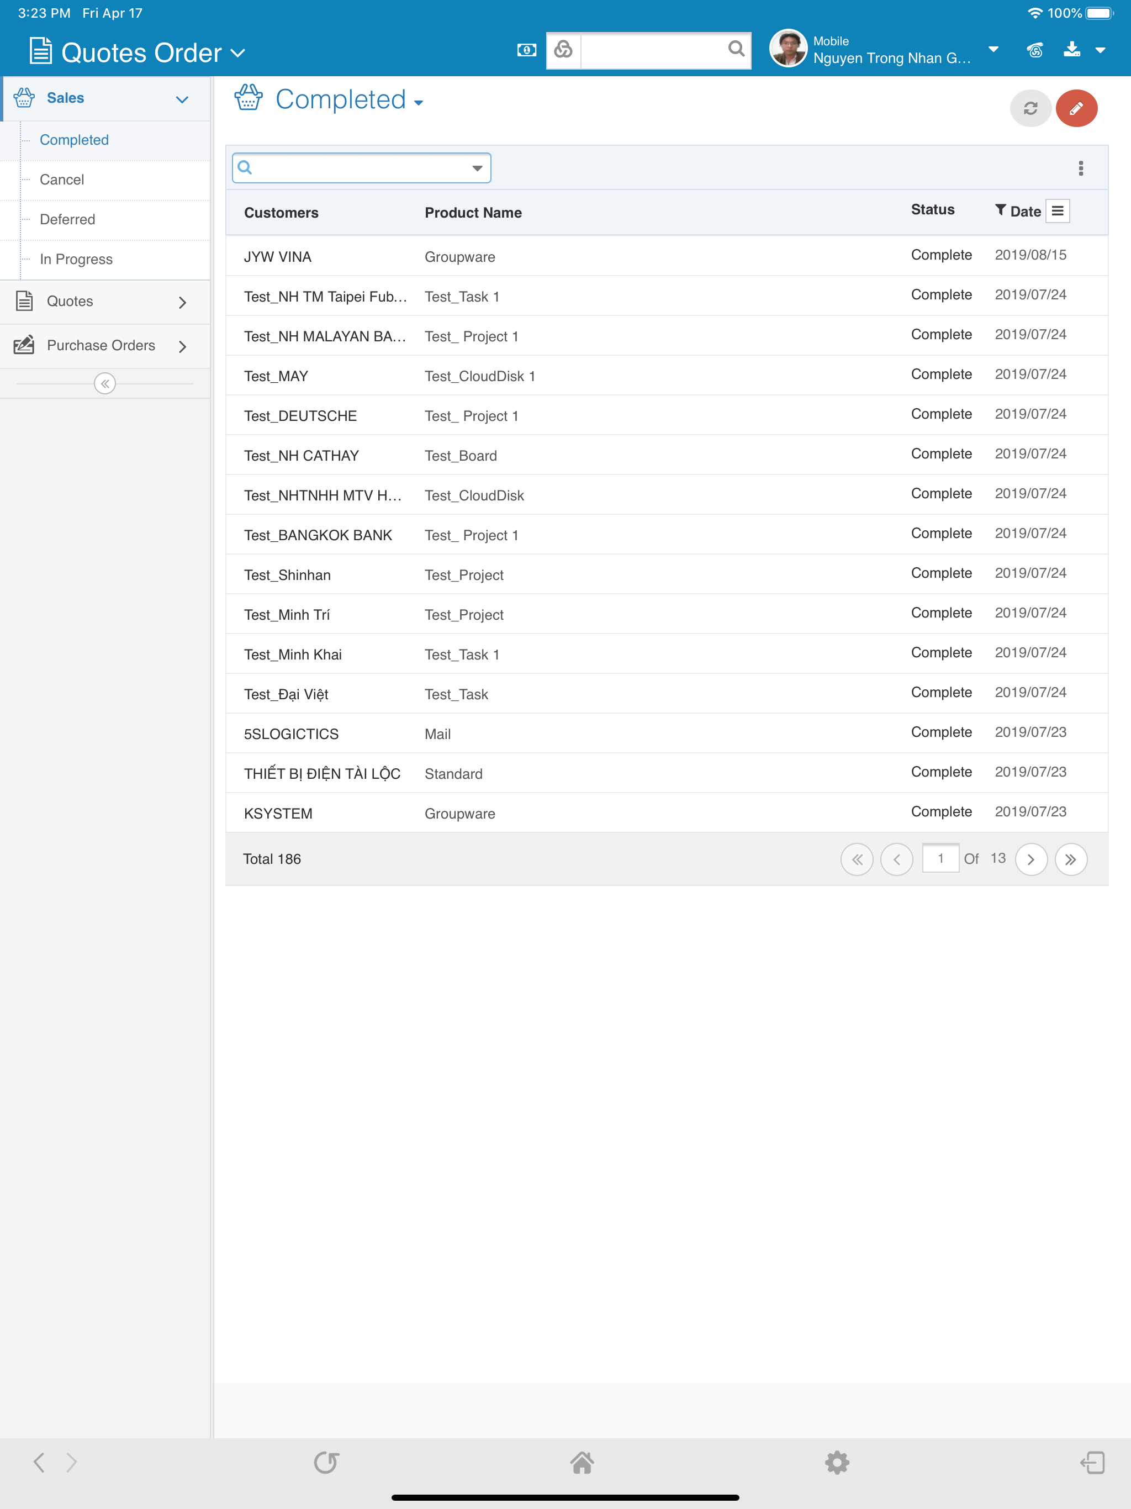Open the Test_DEUTSCHE order row
The width and height of the screenshot is (1131, 1509).
pyautogui.click(x=667, y=415)
